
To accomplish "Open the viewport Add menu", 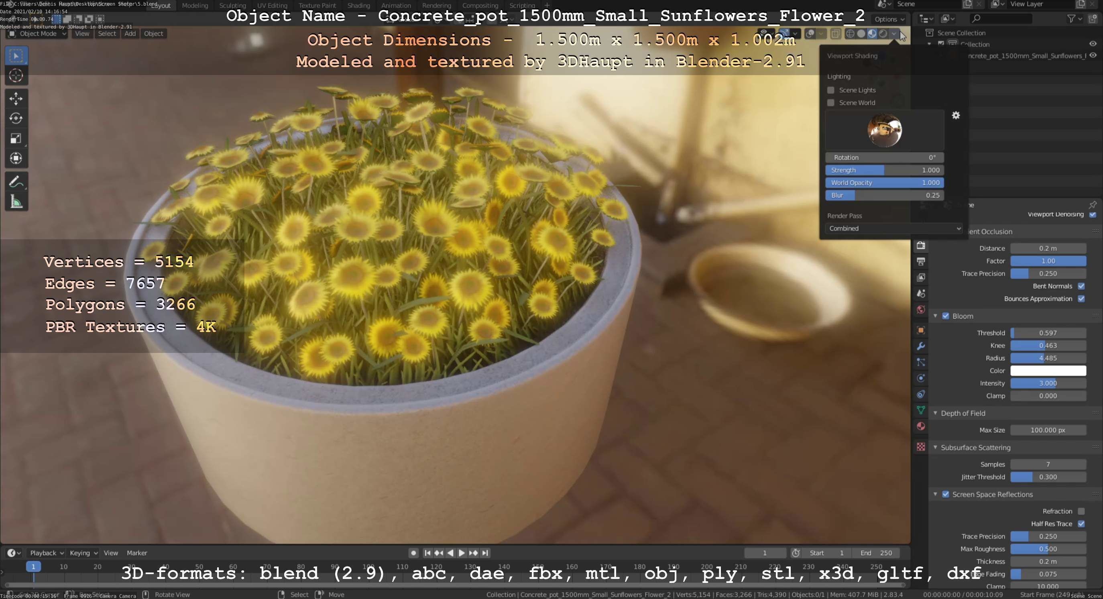I will [x=130, y=34].
